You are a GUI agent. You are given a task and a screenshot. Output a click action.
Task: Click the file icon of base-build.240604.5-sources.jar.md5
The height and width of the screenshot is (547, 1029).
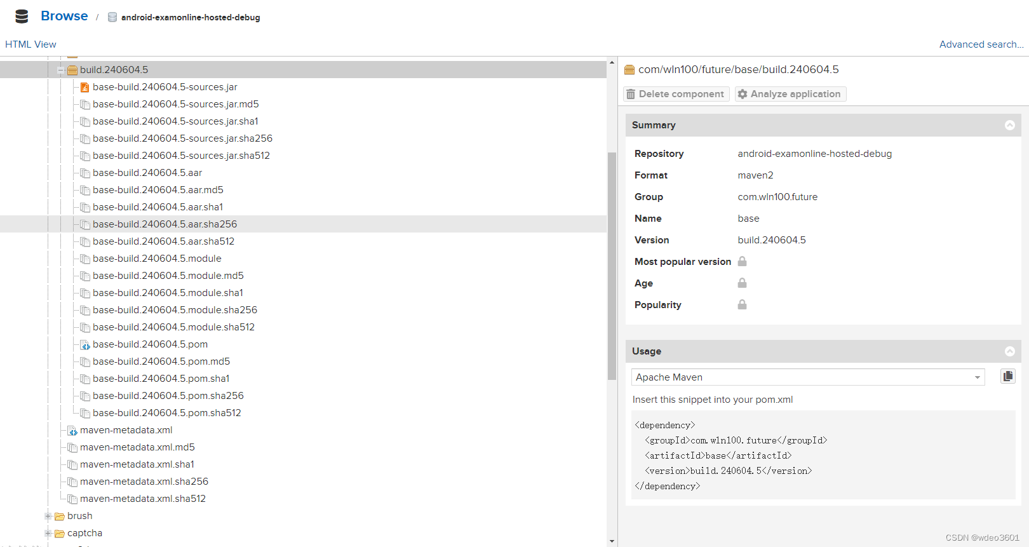85,104
